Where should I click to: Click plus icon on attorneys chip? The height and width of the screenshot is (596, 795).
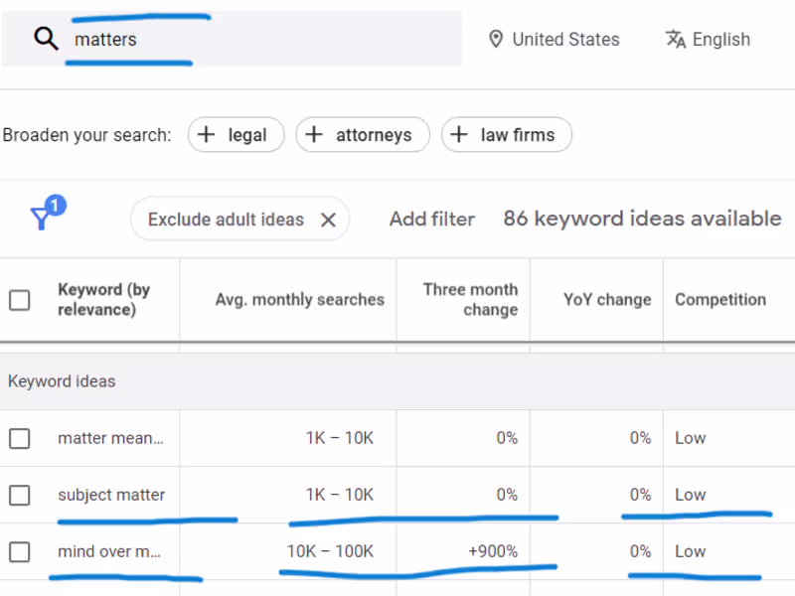pyautogui.click(x=314, y=135)
